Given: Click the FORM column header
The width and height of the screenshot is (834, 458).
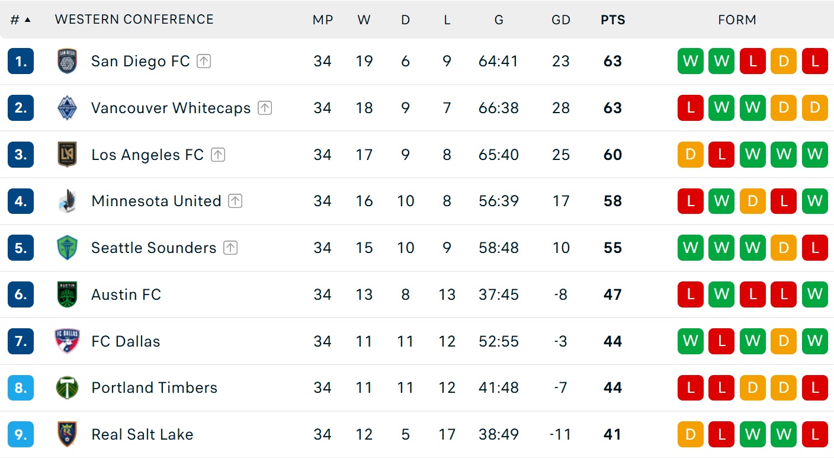Looking at the screenshot, I should 737,20.
